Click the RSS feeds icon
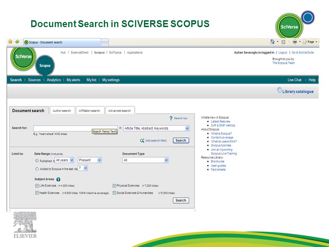Image resolution: width=329 pixels, height=247 pixels. click(x=283, y=42)
